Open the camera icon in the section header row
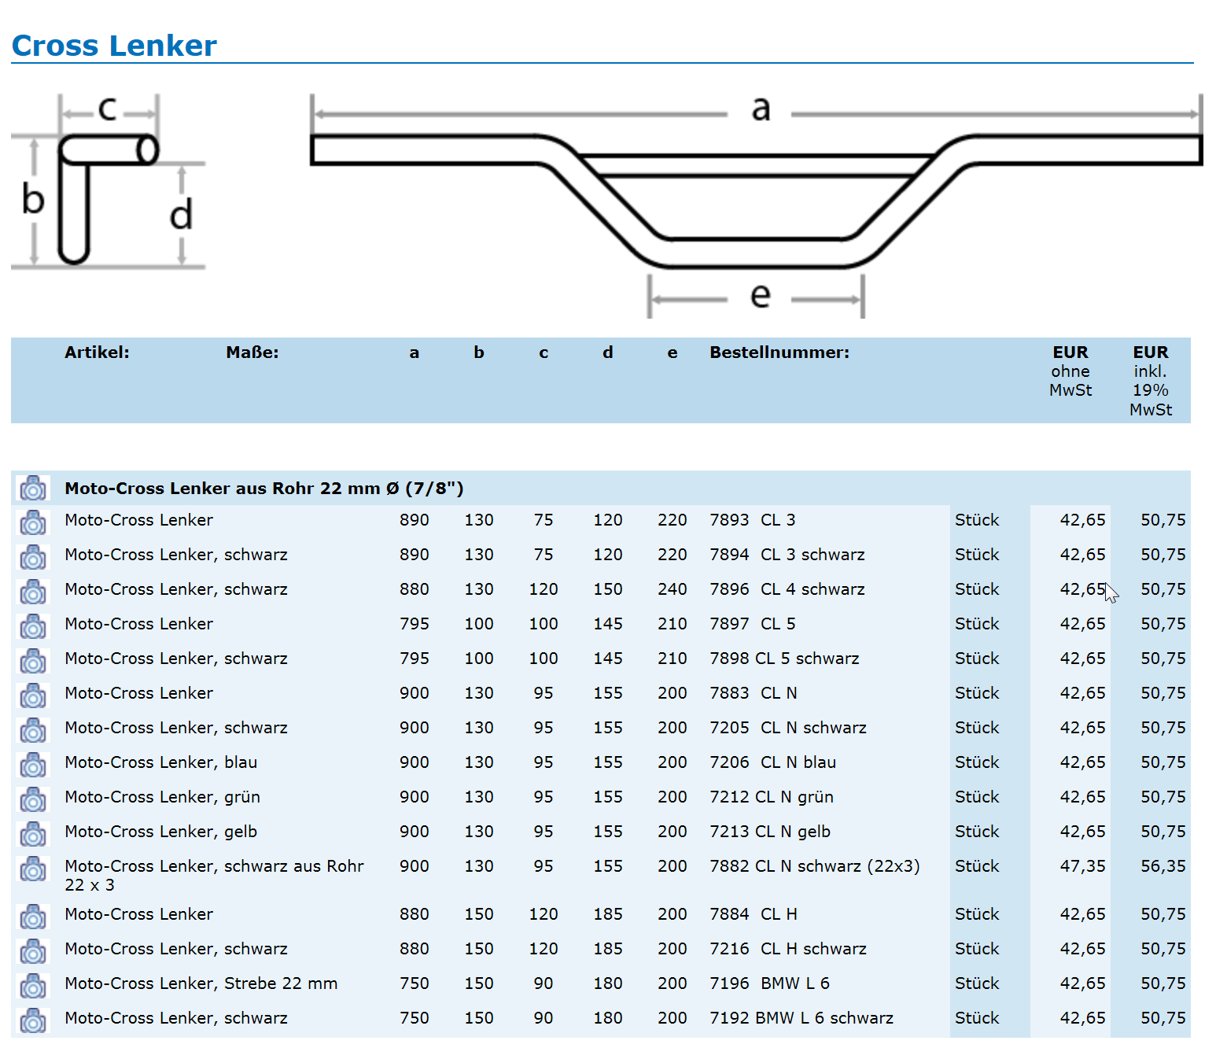Viewport: 1216px width, 1059px height. (33, 489)
